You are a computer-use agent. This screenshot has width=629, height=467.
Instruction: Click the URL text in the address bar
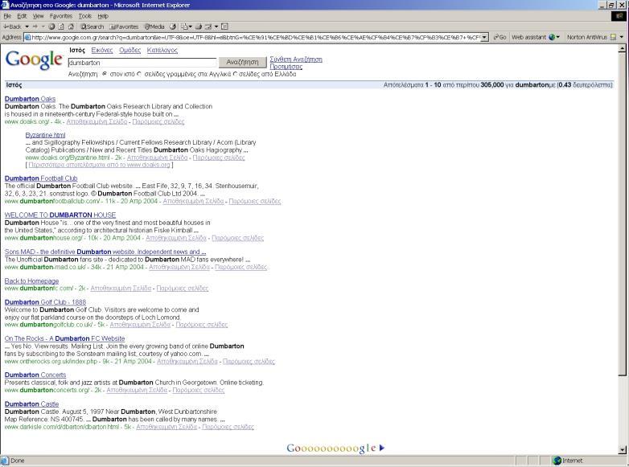click(256, 37)
